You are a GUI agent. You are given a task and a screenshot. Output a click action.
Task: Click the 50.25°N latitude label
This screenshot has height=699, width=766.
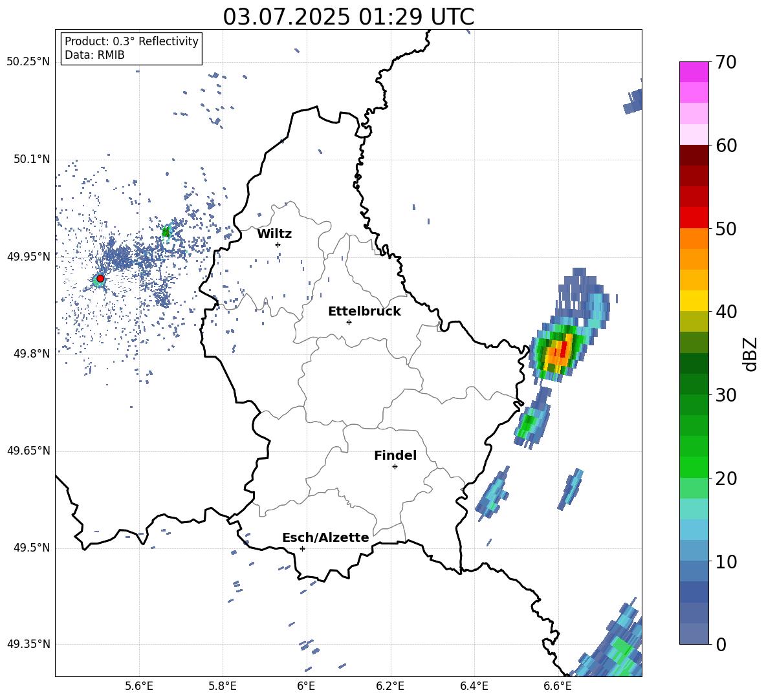pyautogui.click(x=28, y=62)
